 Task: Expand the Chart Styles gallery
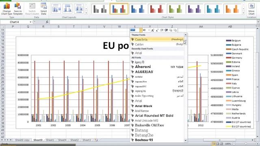(243, 13)
